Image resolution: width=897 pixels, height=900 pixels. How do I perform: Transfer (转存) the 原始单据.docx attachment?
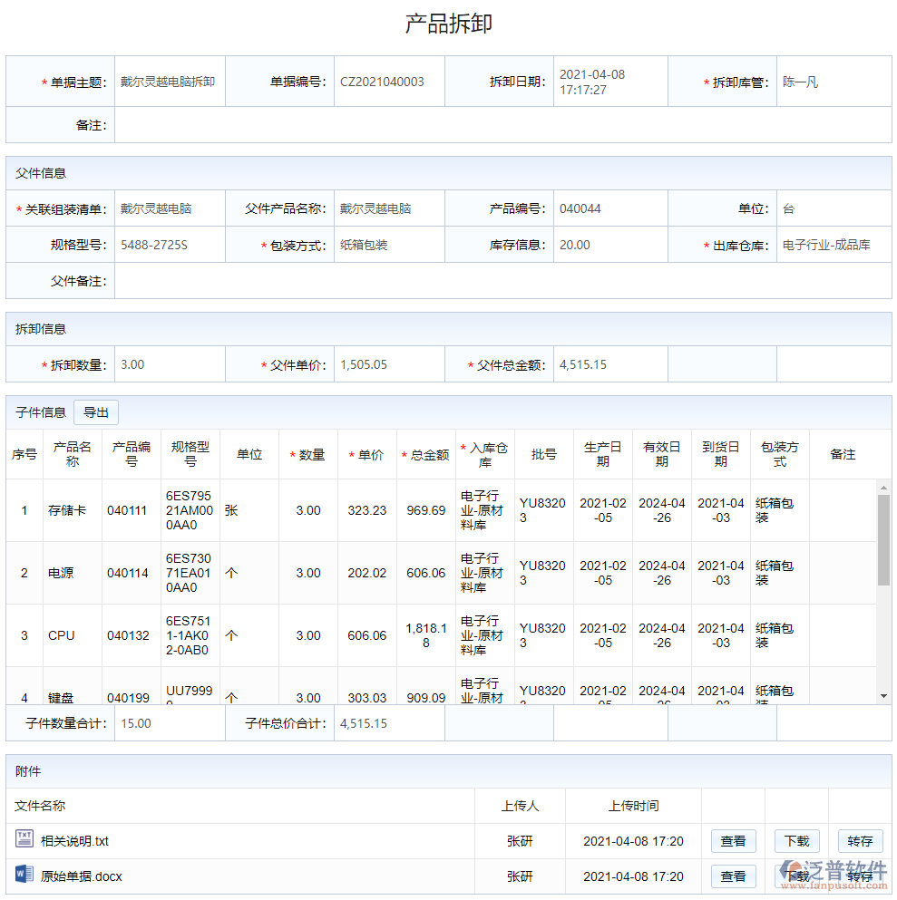coord(860,876)
